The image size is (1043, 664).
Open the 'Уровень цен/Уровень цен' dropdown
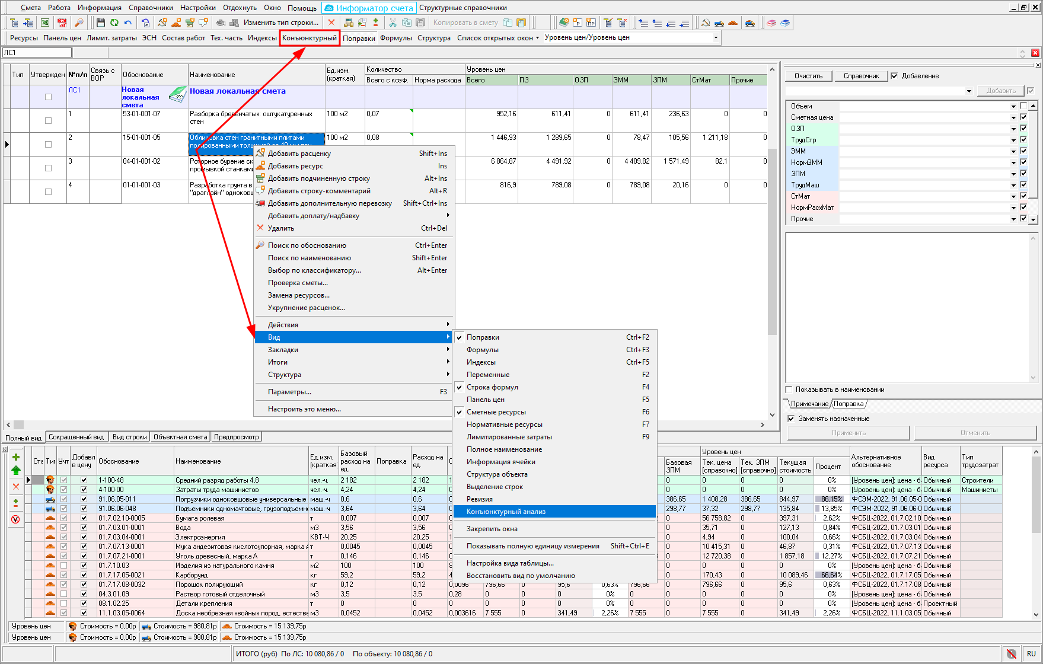(716, 38)
